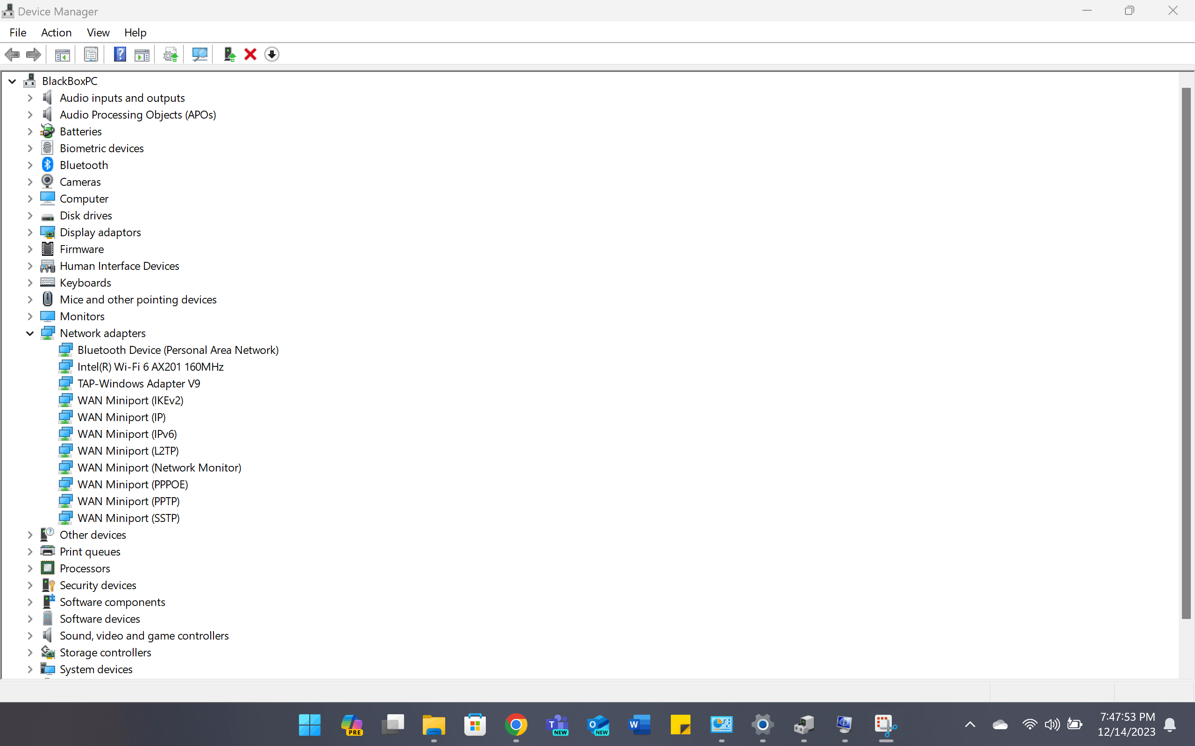
Task: Collapse the Network adapters category
Action: (x=29, y=333)
